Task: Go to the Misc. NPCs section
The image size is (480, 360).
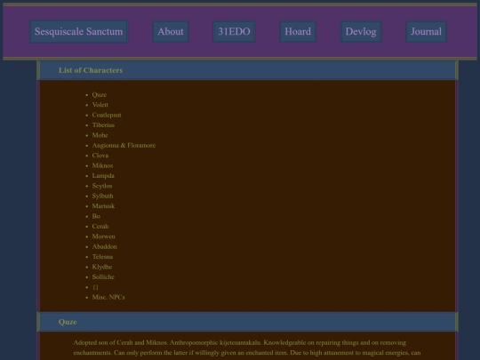Action: coord(108,297)
